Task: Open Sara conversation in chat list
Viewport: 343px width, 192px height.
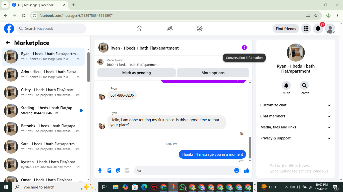Action: coord(43,147)
